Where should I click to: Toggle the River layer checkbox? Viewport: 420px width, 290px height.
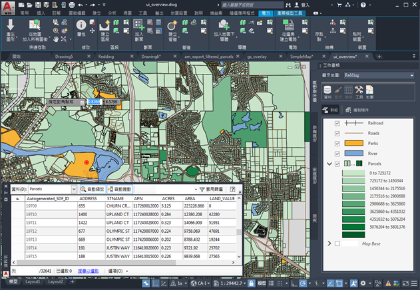click(337, 152)
